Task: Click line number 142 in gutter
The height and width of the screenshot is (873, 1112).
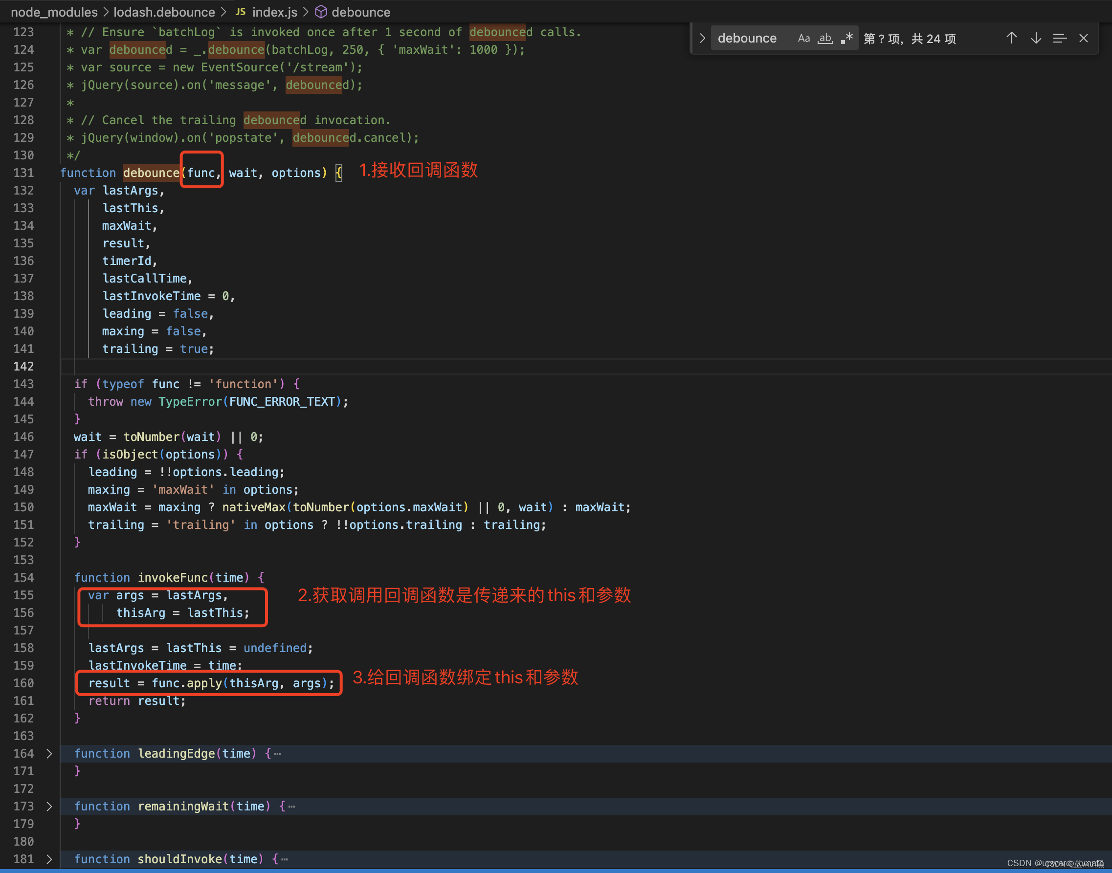Action: click(x=23, y=366)
